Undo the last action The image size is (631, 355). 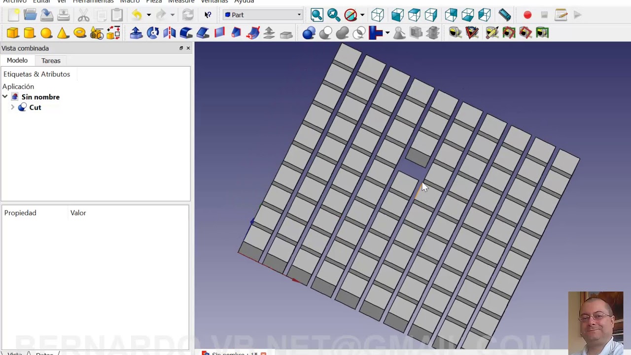[137, 15]
